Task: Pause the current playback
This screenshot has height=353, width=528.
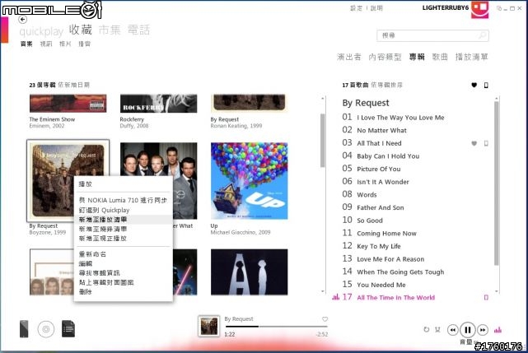Action: tap(468, 330)
